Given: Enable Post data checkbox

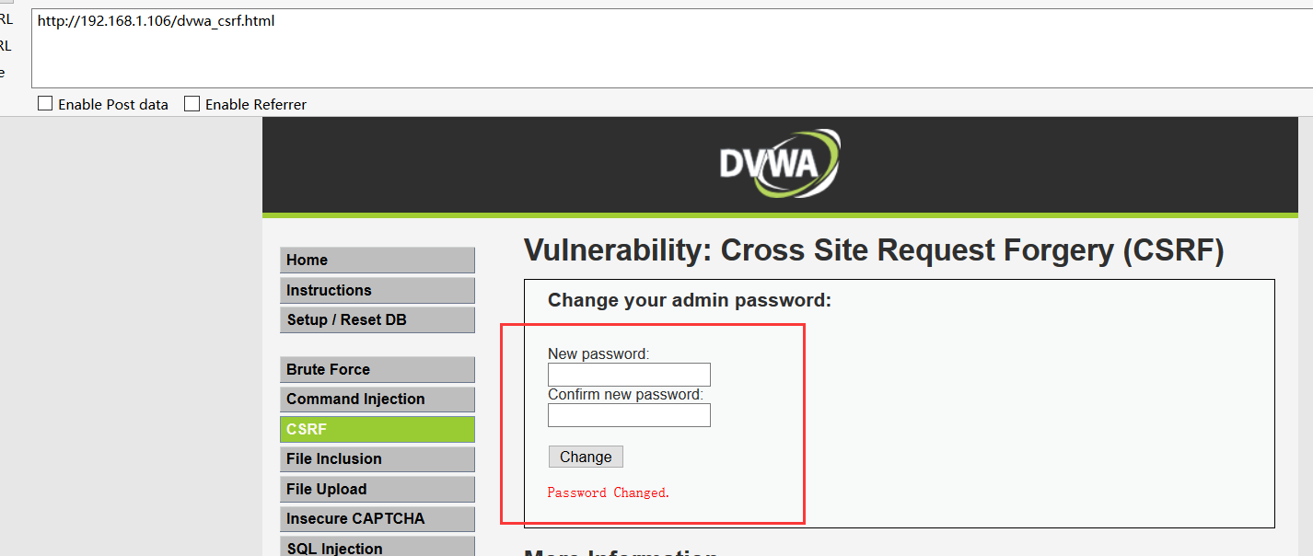Looking at the screenshot, I should 45,104.
